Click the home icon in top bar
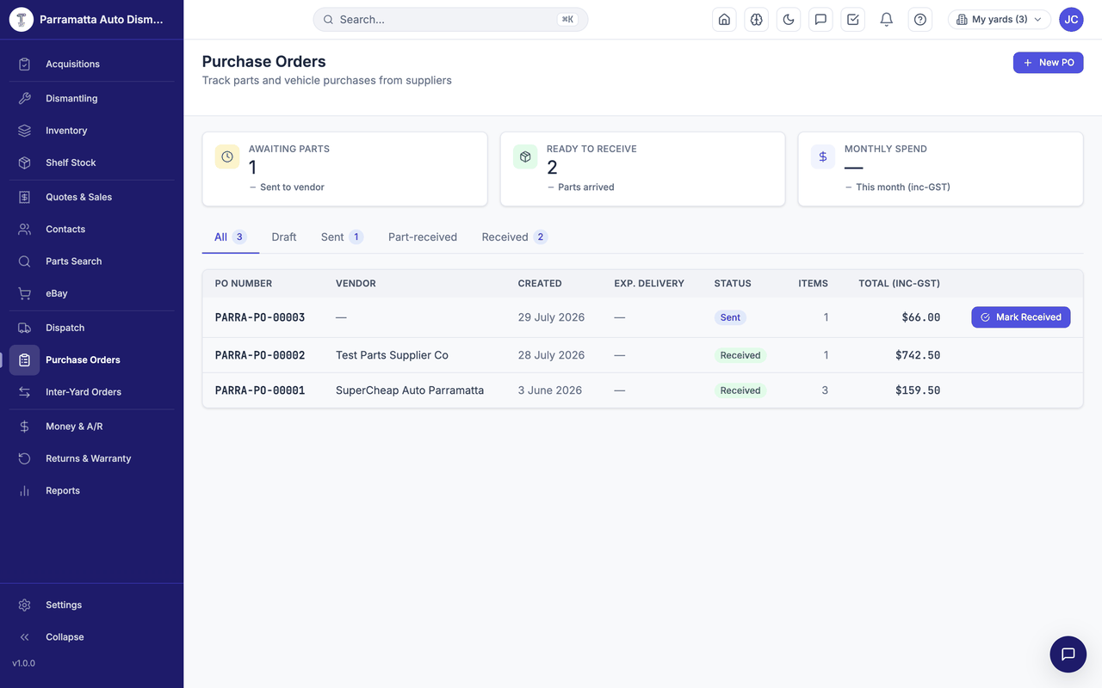 pyautogui.click(x=724, y=19)
